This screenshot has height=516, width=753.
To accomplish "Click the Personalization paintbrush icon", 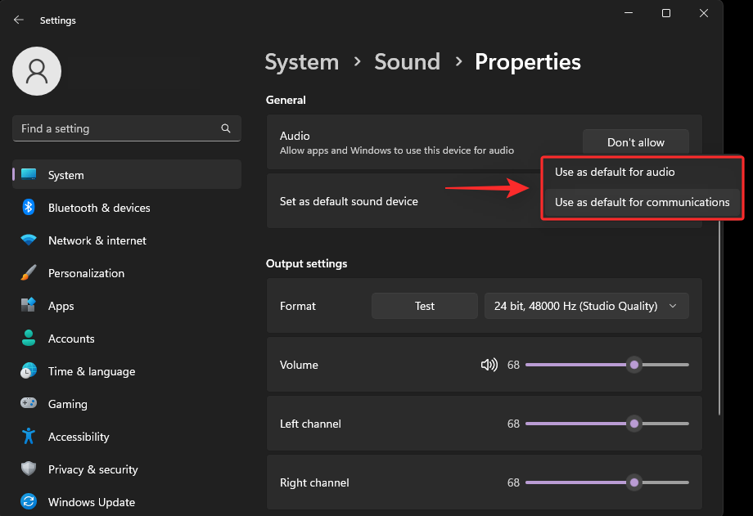I will [29, 273].
